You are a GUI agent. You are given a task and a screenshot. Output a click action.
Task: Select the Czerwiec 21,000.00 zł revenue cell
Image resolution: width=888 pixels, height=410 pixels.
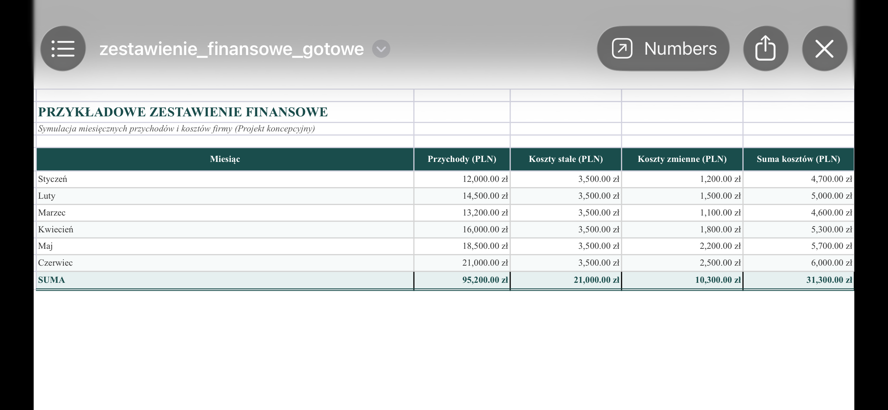pos(462,263)
